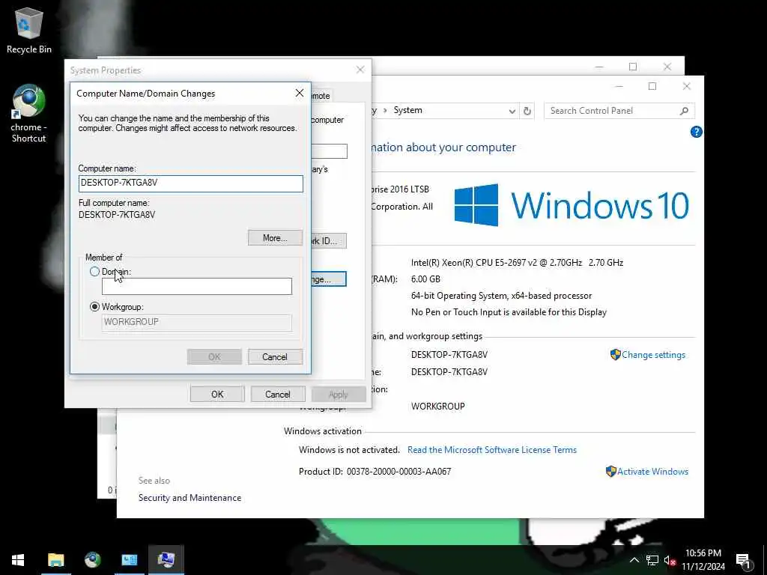Select the Domain radio button
Image resolution: width=767 pixels, height=575 pixels.
click(94, 271)
